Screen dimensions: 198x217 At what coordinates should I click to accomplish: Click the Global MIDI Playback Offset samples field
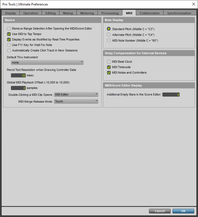tap(18, 88)
